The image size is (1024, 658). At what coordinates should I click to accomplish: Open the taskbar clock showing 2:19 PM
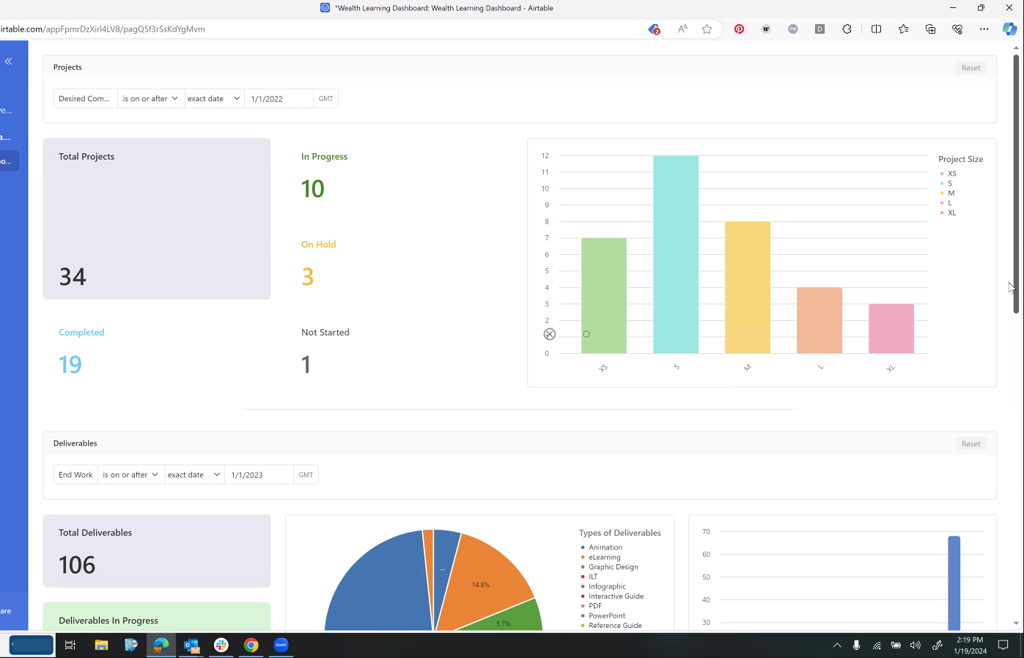click(x=970, y=646)
